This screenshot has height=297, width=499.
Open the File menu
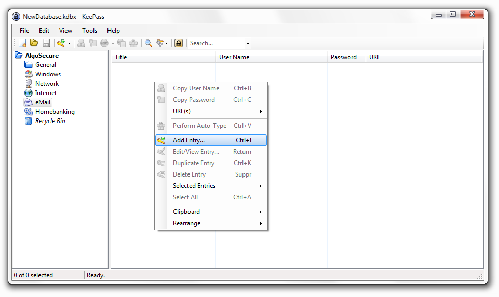tap(24, 31)
